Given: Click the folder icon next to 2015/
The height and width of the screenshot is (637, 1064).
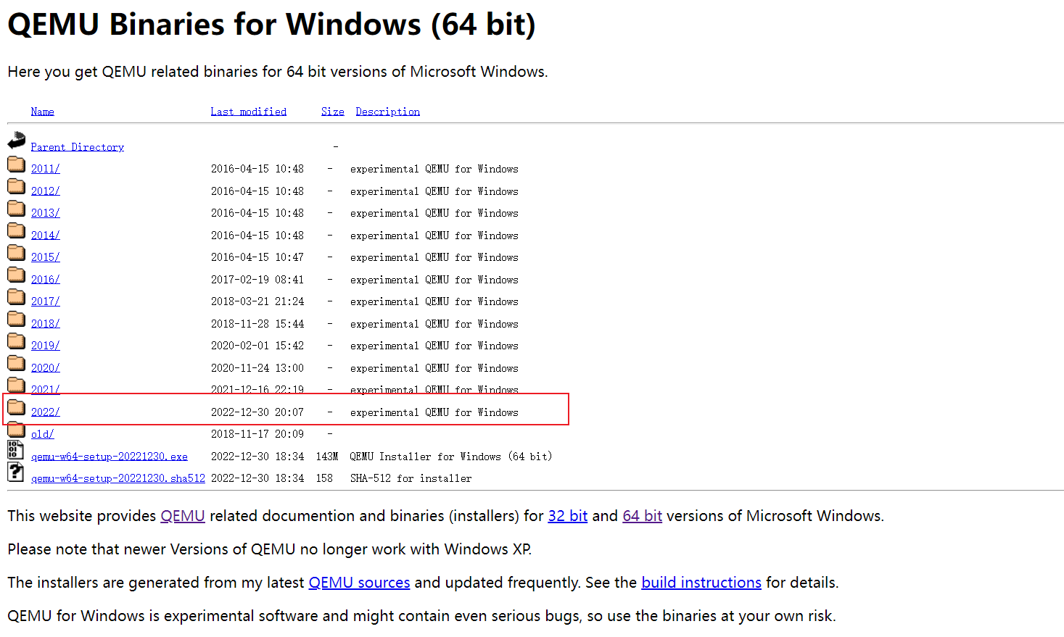Looking at the screenshot, I should 17,252.
